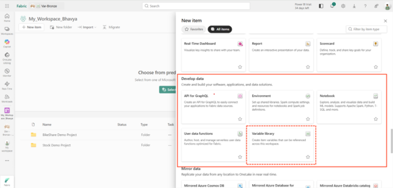393x188 pixels.
Task: Click New folder button
Action: [61, 27]
